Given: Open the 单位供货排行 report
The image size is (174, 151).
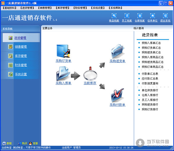Looking at the screenshot, I should [150, 90].
